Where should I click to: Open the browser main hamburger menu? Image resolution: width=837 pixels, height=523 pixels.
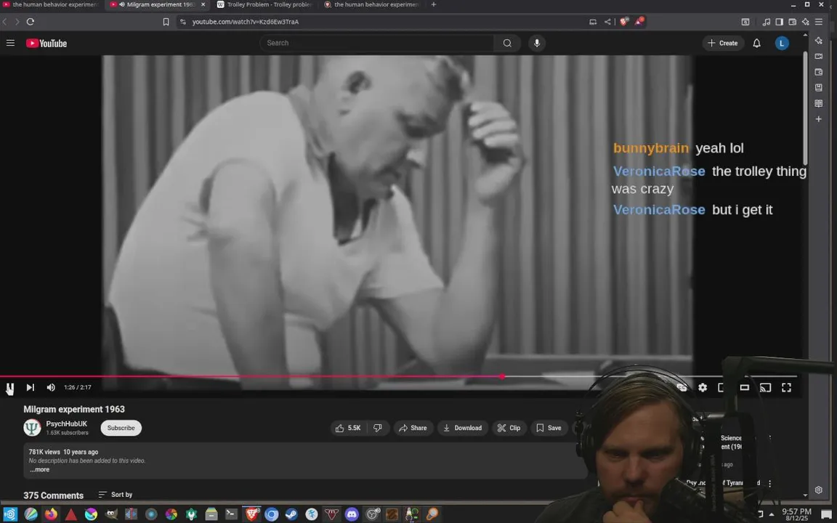pyautogui.click(x=818, y=22)
